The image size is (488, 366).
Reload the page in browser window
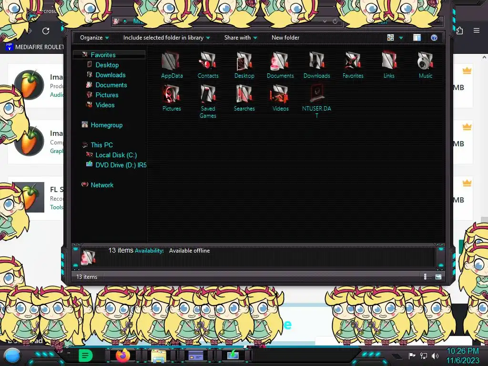click(46, 31)
